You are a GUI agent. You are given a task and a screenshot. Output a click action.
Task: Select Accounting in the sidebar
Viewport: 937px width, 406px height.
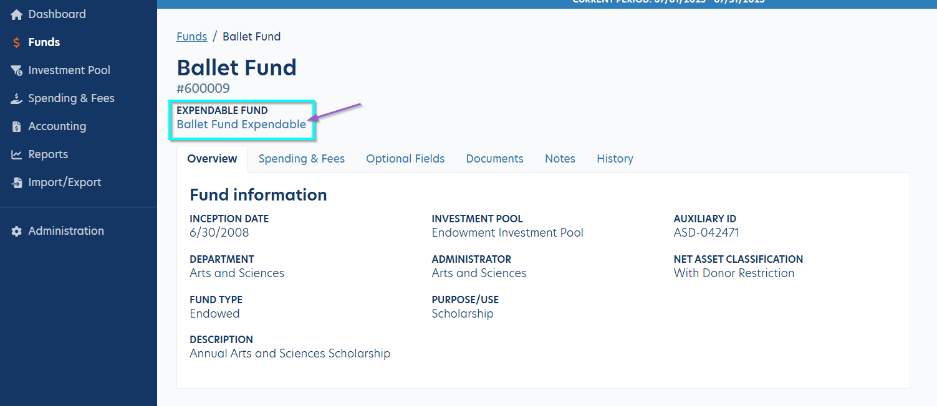[57, 126]
